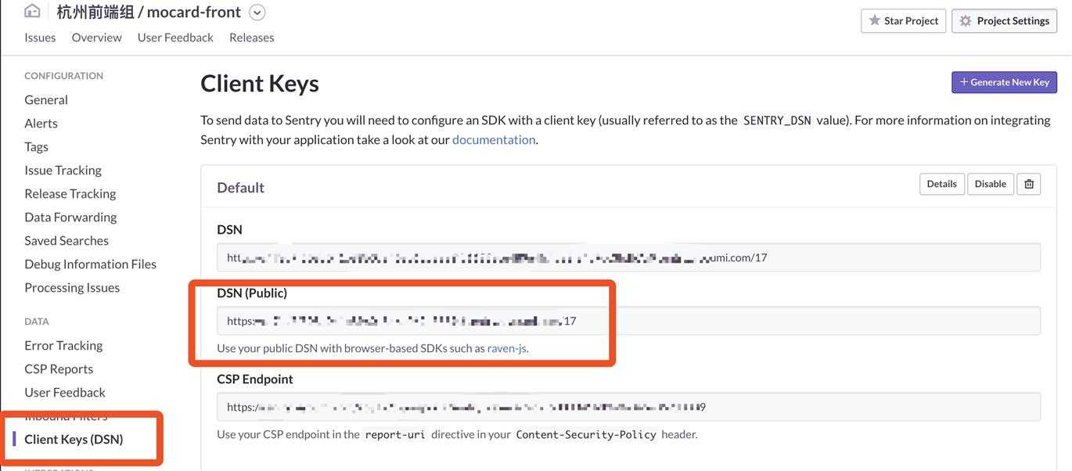The width and height of the screenshot is (1072, 471).
Task: Expand the project switcher dropdown chevron
Action: click(257, 13)
